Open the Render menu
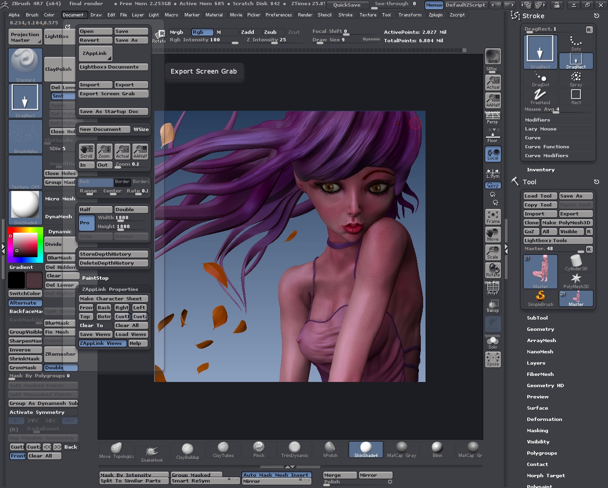 tap(305, 15)
